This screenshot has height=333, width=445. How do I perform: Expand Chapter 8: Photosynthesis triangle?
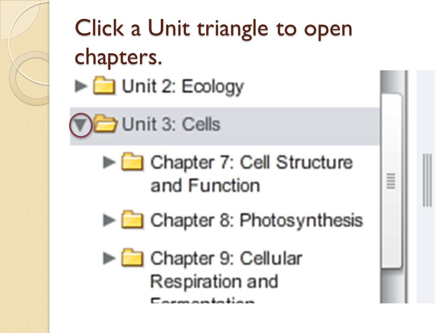[109, 220]
